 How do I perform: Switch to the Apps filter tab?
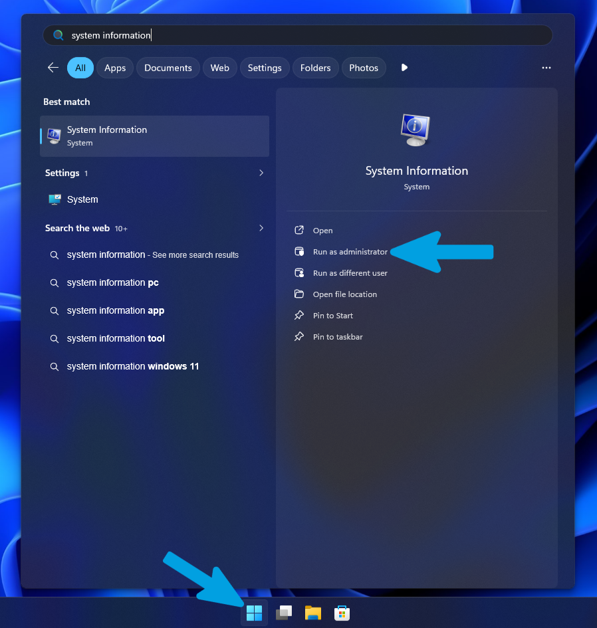pos(115,68)
